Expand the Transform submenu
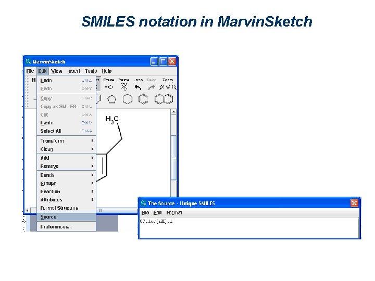The width and height of the screenshot is (375, 281). coord(66,140)
